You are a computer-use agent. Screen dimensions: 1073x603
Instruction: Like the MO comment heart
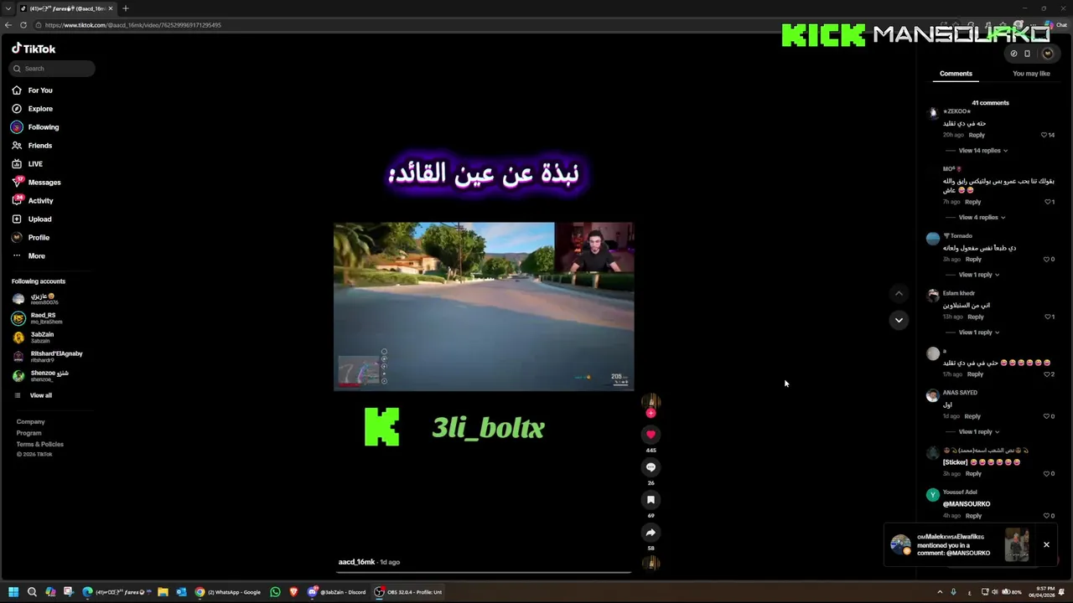point(1048,202)
